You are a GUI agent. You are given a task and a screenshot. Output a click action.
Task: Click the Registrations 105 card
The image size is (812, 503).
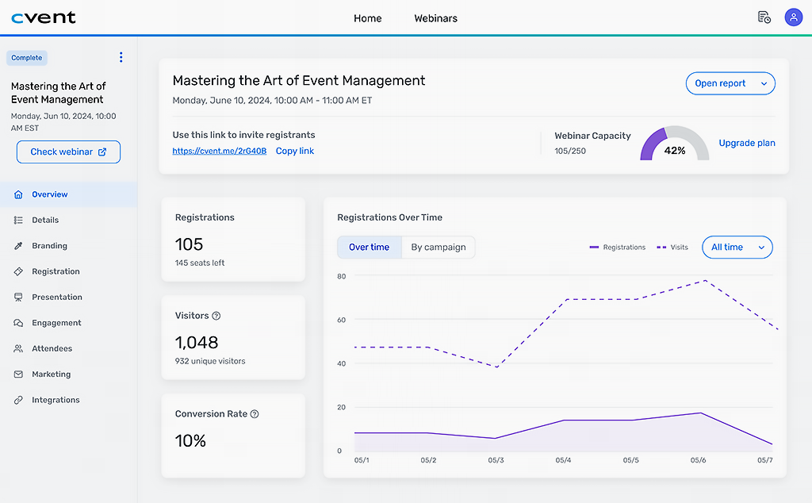(233, 240)
